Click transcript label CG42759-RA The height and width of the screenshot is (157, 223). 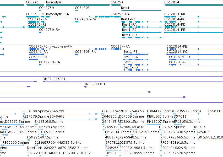click(x=50, y=30)
